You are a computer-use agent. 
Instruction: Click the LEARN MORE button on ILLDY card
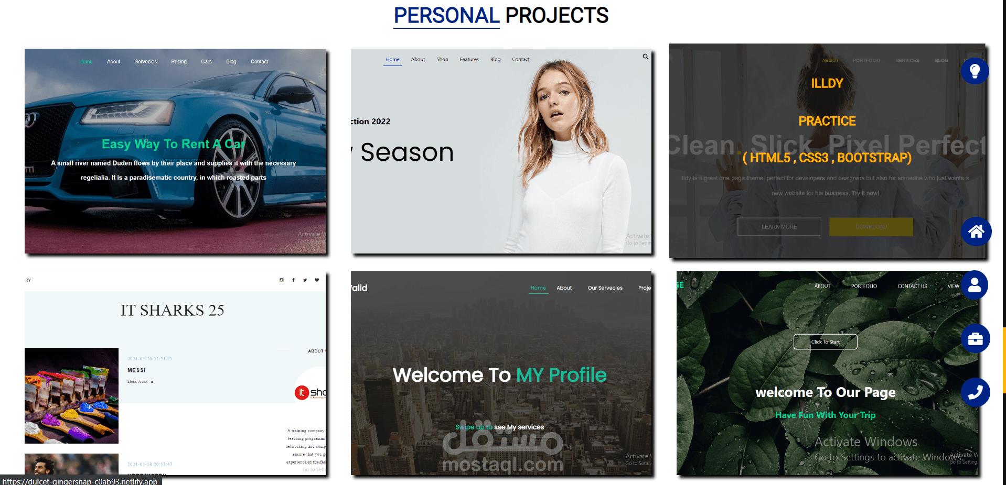point(779,227)
